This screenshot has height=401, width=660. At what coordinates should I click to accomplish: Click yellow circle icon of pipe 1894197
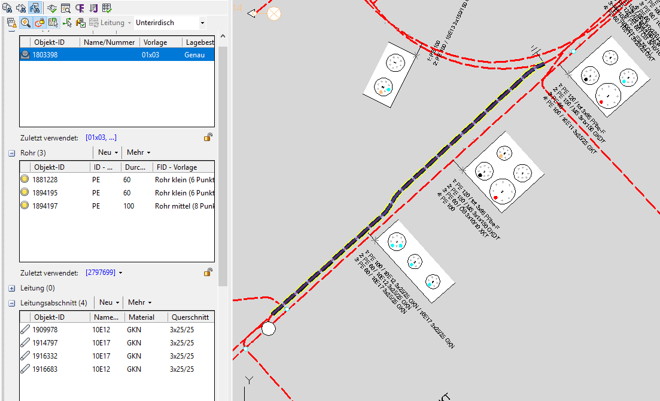[x=25, y=205]
